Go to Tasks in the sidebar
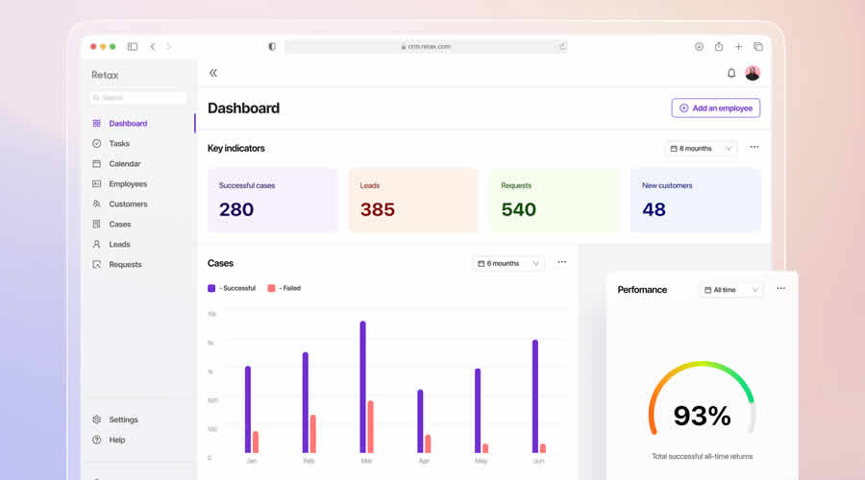Viewport: 865px width, 480px height. point(119,144)
